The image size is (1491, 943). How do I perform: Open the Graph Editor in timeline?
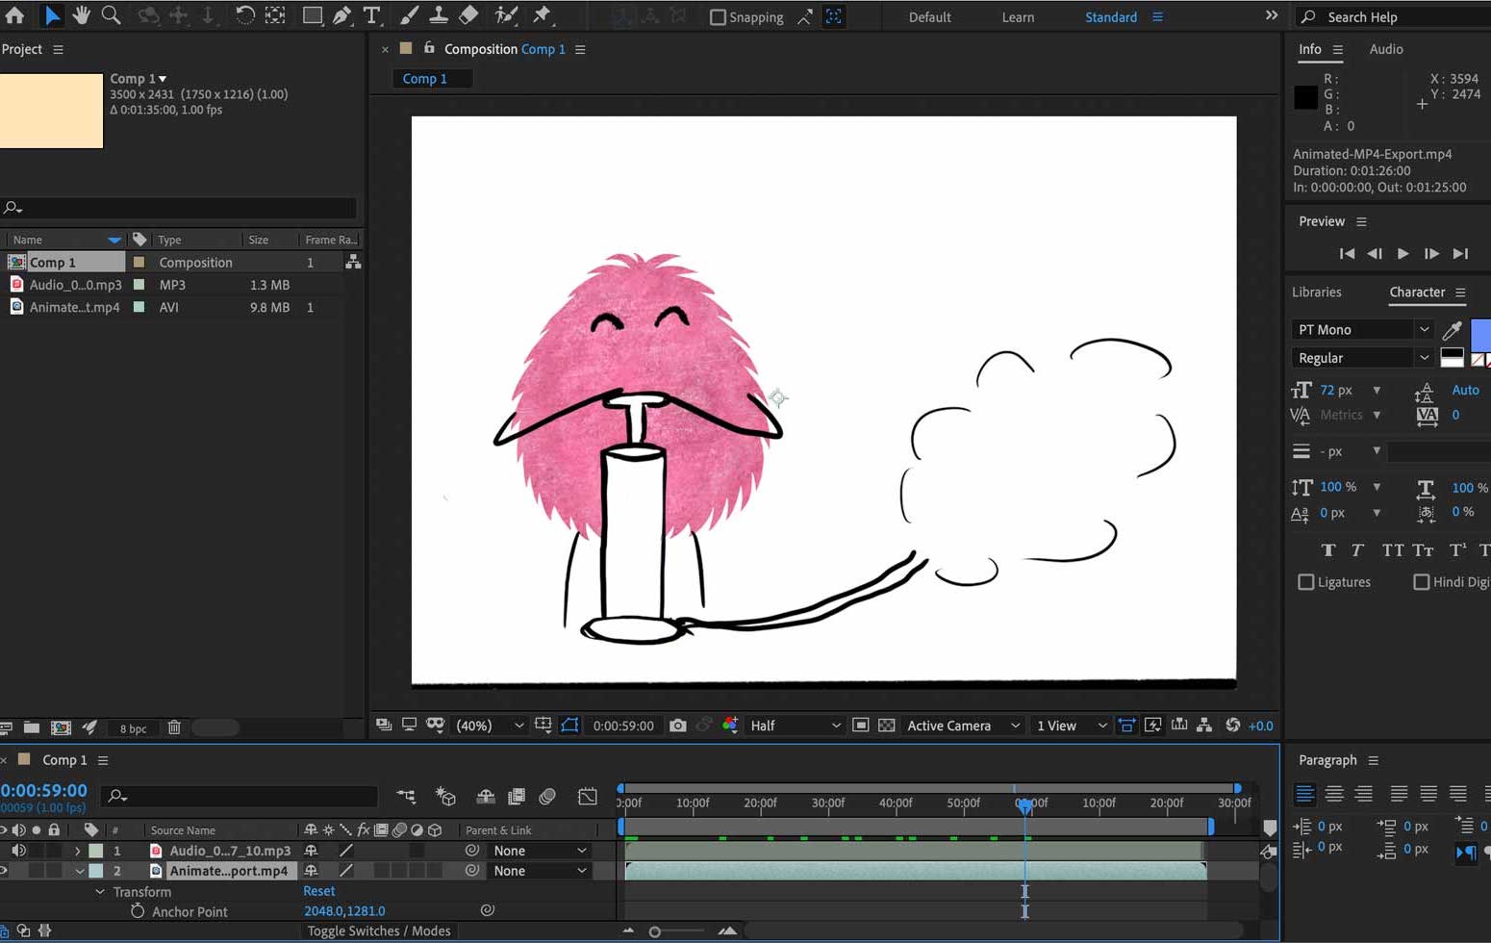click(x=588, y=796)
